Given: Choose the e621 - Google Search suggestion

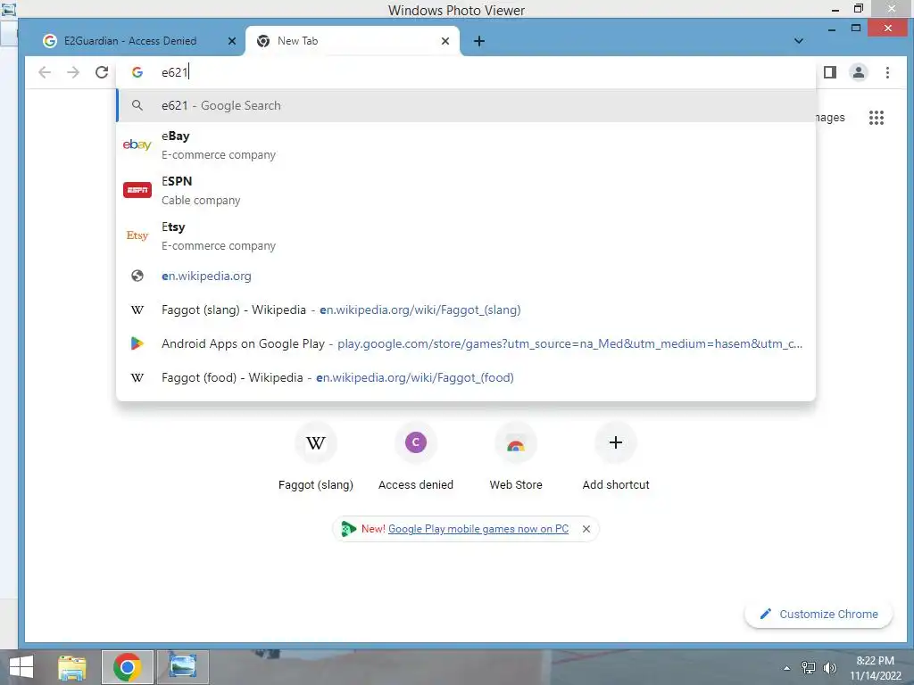Looking at the screenshot, I should tap(466, 105).
